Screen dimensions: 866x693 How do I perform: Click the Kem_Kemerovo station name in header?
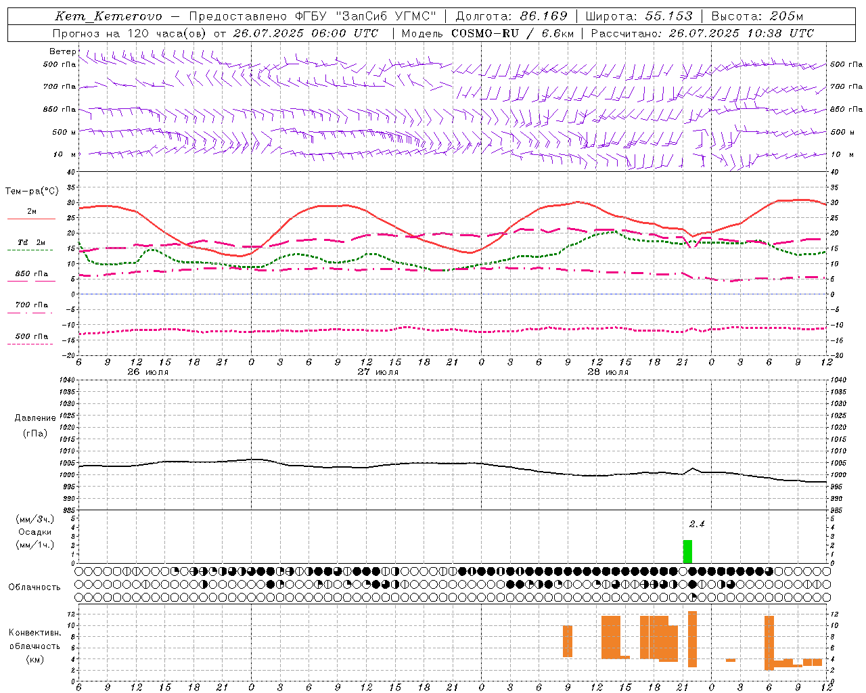point(108,16)
